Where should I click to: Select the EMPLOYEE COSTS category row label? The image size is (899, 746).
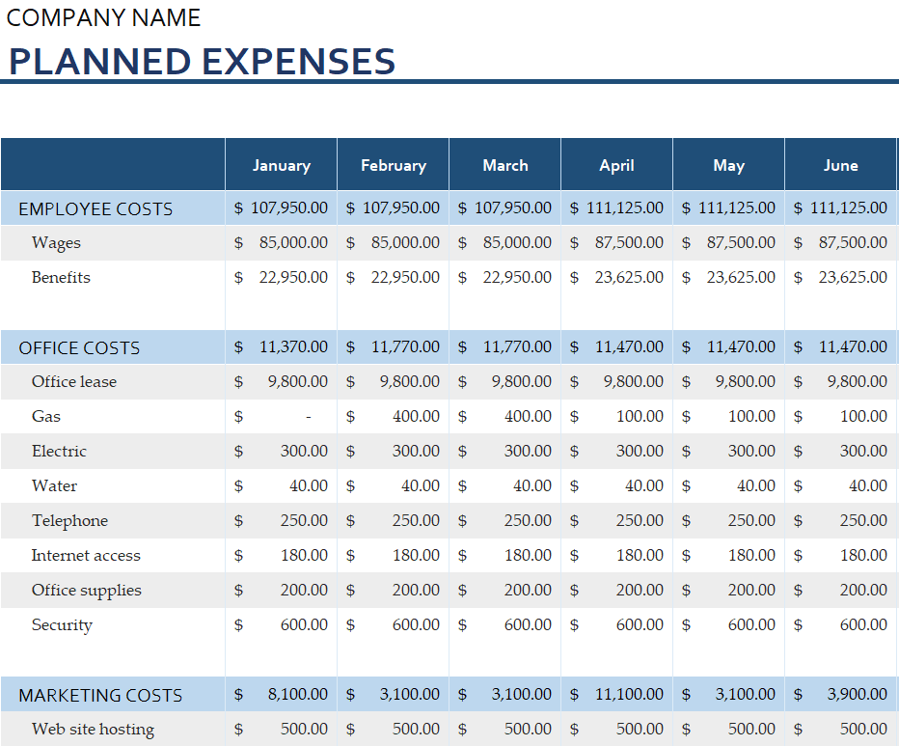(95, 208)
